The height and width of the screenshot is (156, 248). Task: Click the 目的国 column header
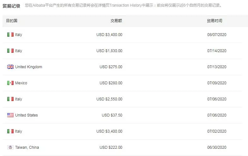[12, 21]
